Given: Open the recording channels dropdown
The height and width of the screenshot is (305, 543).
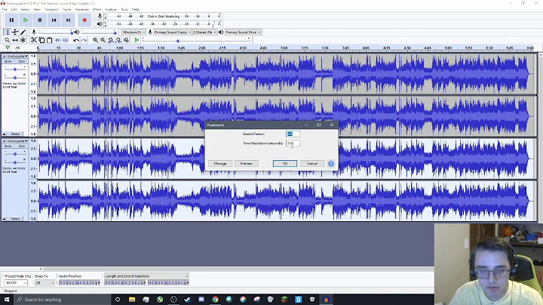Looking at the screenshot, I should [x=204, y=32].
